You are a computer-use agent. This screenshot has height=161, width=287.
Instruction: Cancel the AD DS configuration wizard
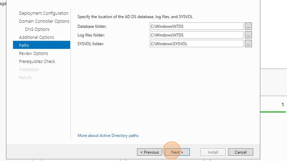tap(241, 152)
